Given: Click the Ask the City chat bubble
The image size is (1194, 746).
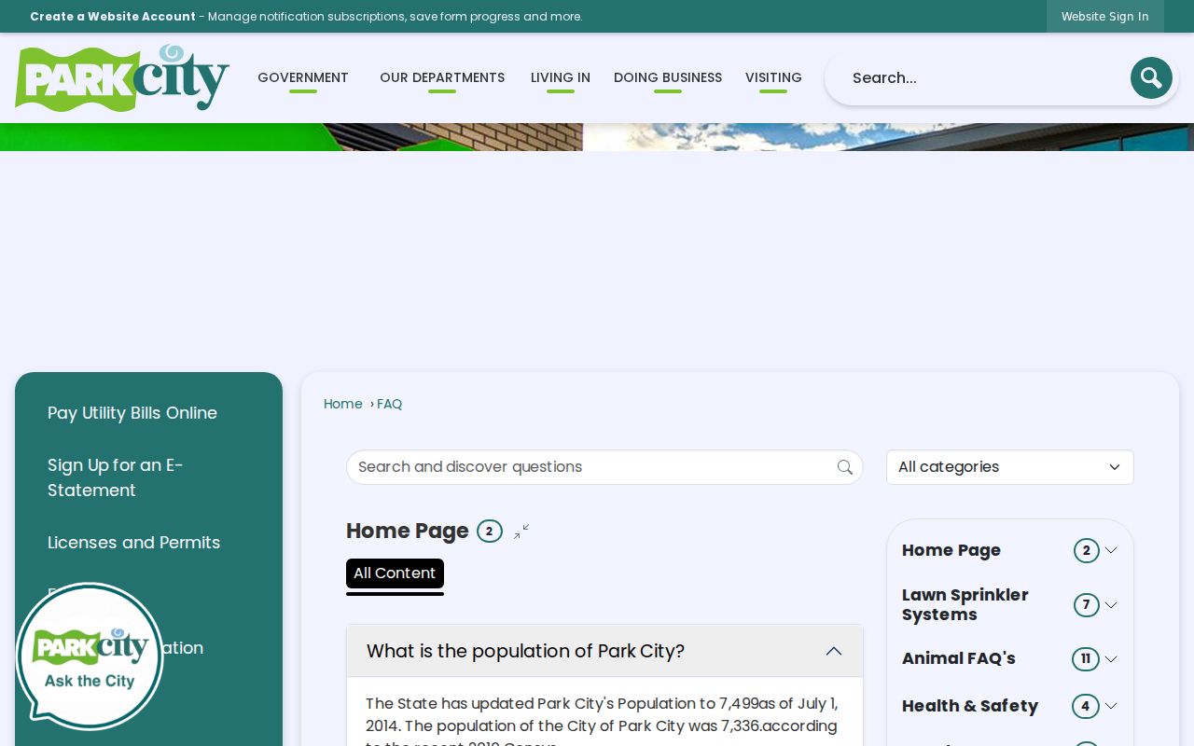Looking at the screenshot, I should [90, 656].
